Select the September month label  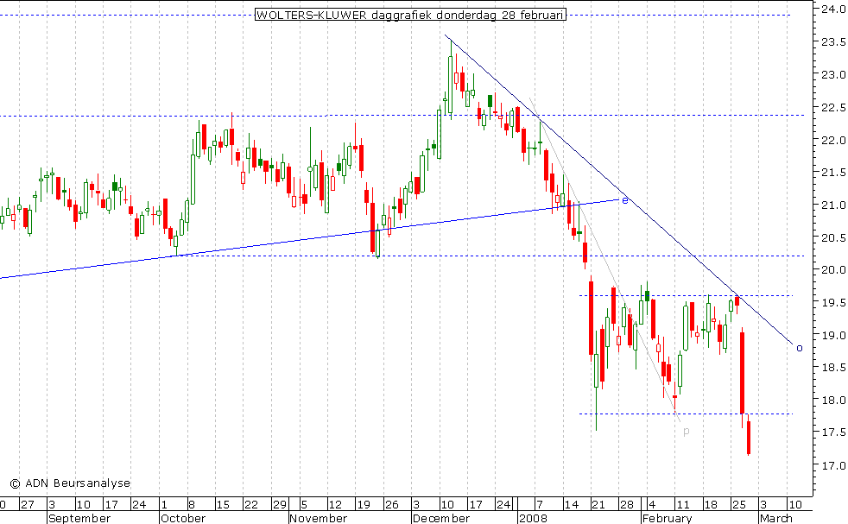(79, 518)
